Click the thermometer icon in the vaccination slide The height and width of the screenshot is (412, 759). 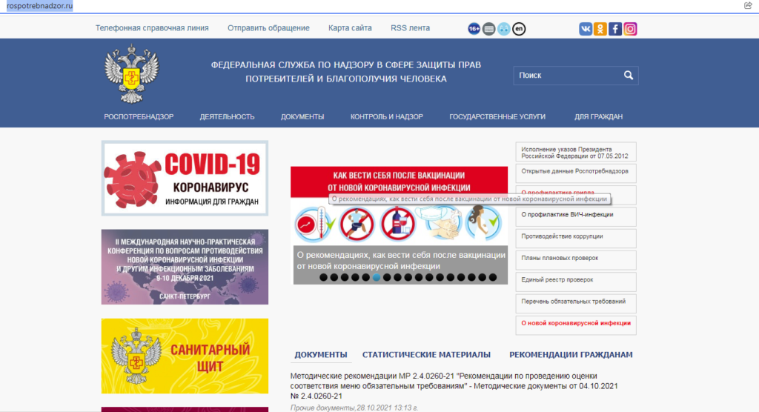pos(314,224)
